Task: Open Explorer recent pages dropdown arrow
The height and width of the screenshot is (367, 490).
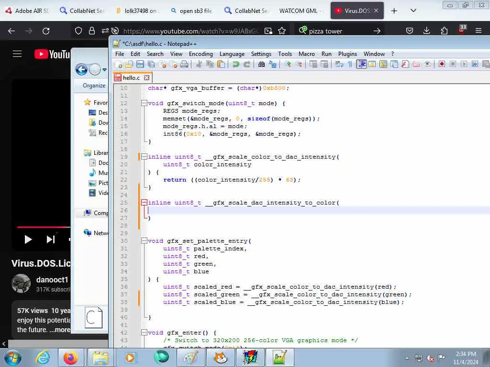Action: (x=105, y=70)
